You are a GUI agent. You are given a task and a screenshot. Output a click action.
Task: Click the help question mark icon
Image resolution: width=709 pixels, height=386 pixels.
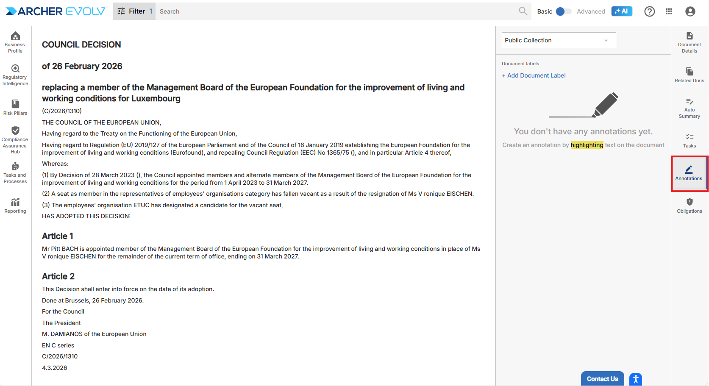(649, 11)
